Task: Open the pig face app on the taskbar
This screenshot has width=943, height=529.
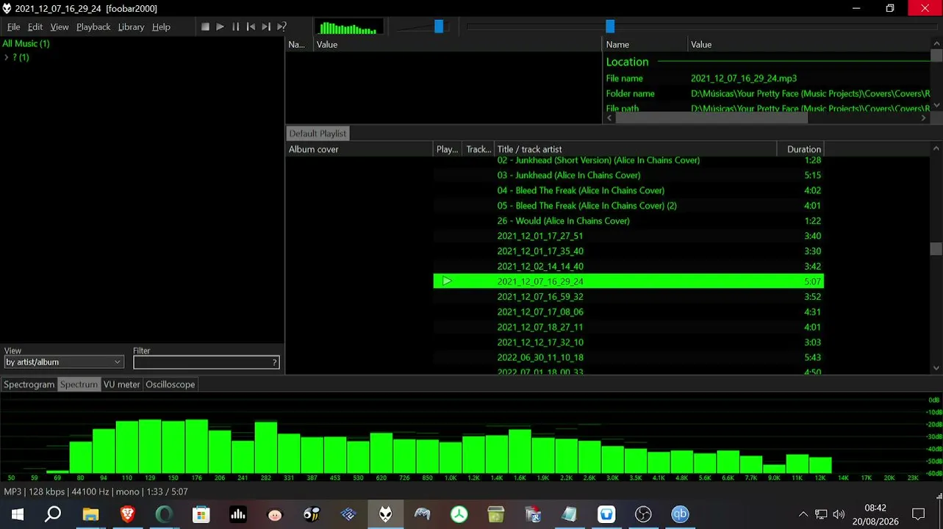Action: click(x=275, y=514)
